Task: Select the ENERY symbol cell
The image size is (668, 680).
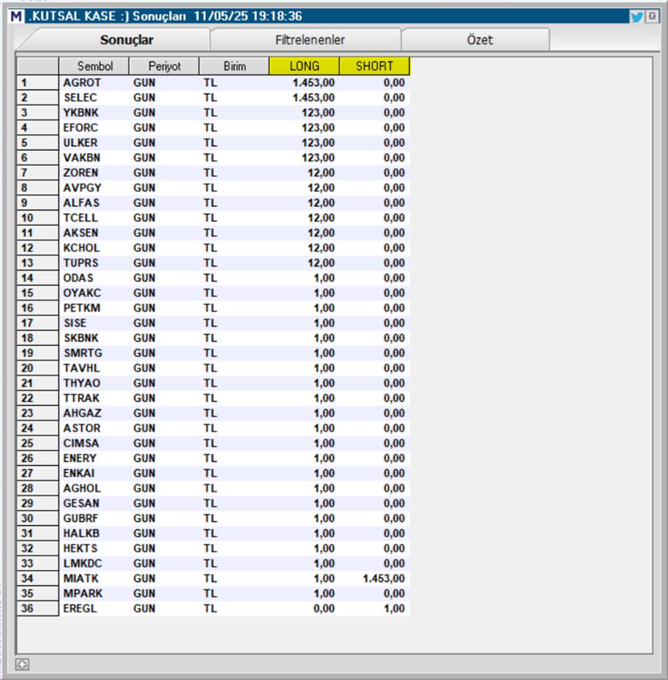Action: pos(94,458)
